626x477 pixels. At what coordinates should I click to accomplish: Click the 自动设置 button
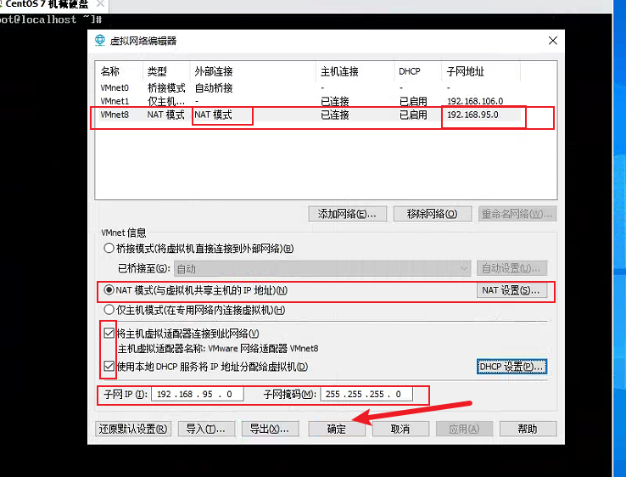pyautogui.click(x=511, y=268)
